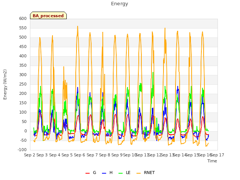Click the Sep 6 x-axis label
This screenshot has width=240, height=180.
pos(79,155)
